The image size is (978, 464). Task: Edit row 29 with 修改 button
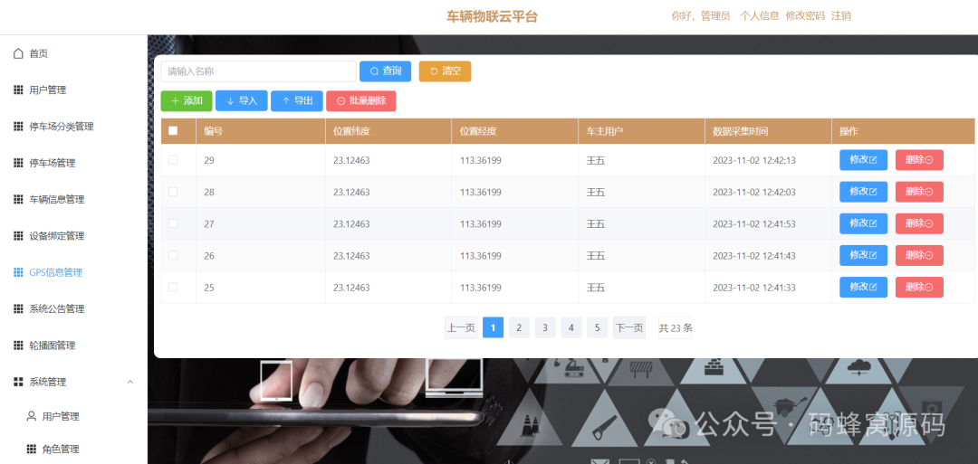pos(863,160)
